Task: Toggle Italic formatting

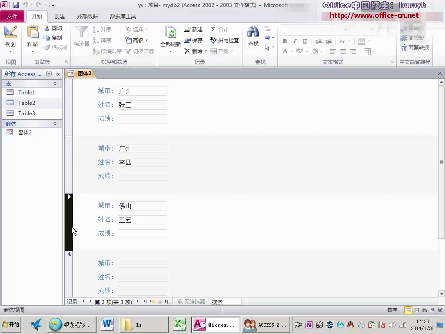Action: (x=295, y=41)
